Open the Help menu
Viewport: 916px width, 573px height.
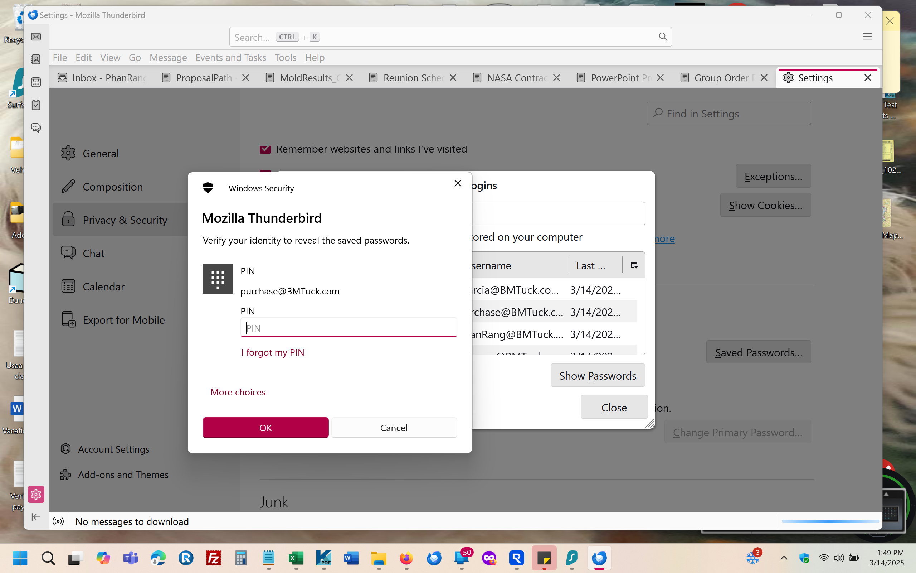pyautogui.click(x=315, y=57)
